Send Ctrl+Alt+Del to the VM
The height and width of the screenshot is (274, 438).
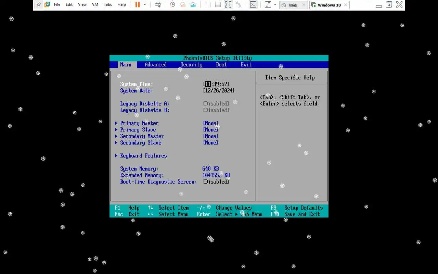coord(157,4)
